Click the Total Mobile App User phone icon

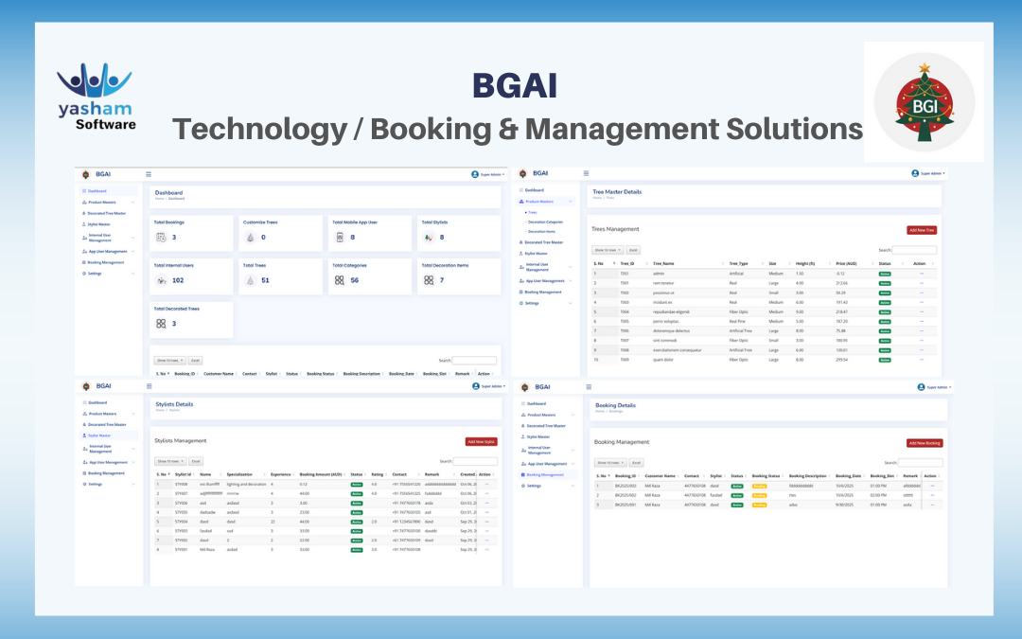(x=340, y=237)
